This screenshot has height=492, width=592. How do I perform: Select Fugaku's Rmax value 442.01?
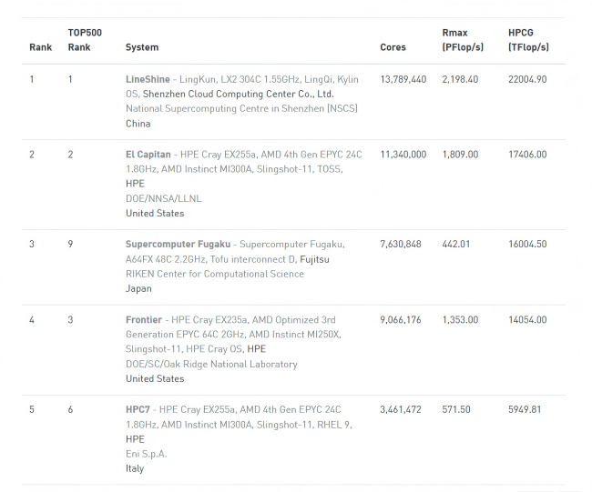(x=455, y=245)
